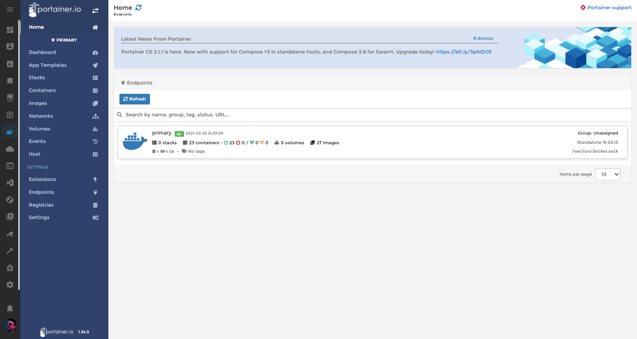Open the terminal icon in the dark sidebar

10,166
